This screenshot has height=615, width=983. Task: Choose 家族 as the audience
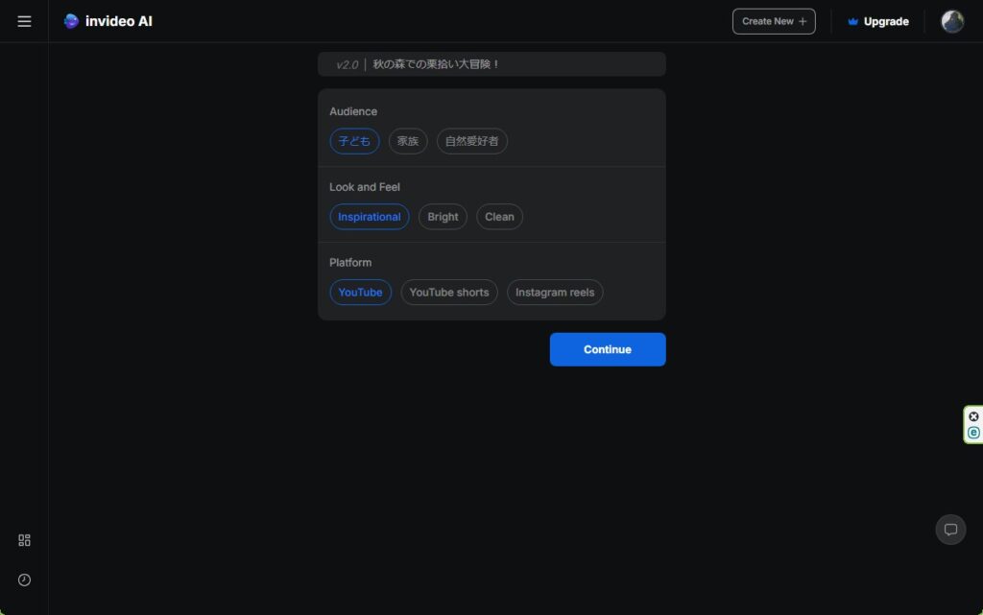click(x=408, y=141)
